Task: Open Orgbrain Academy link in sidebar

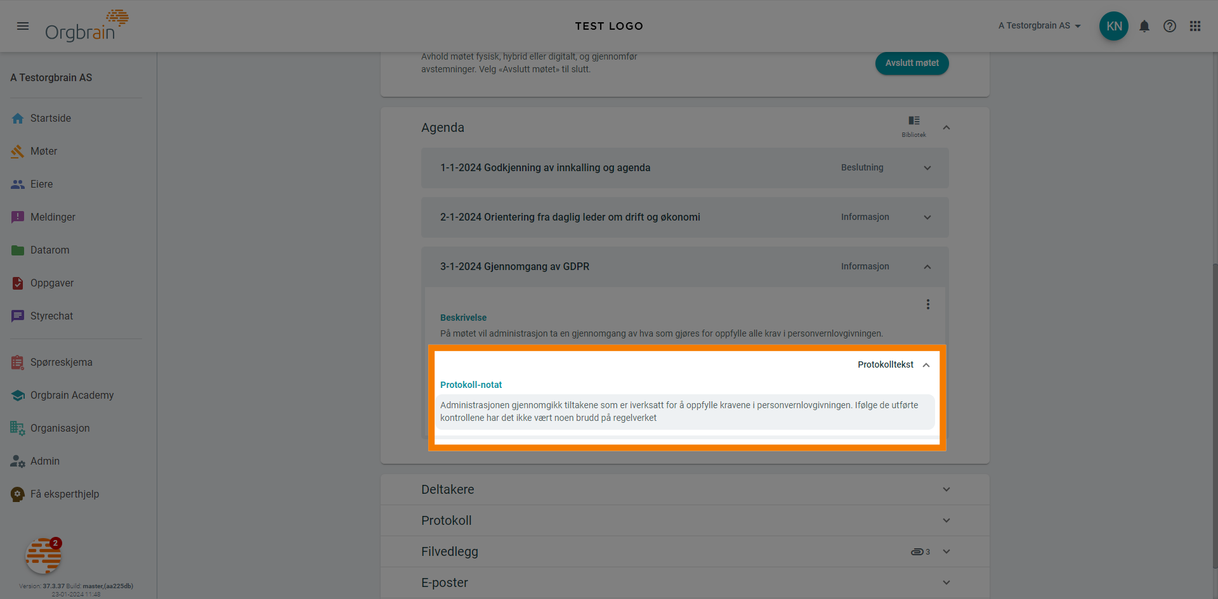Action: point(72,396)
